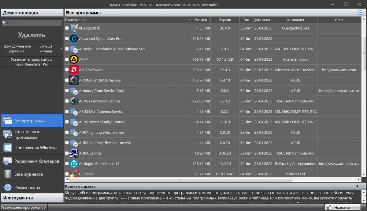Sort by the Дата установки column header

(x=263, y=20)
